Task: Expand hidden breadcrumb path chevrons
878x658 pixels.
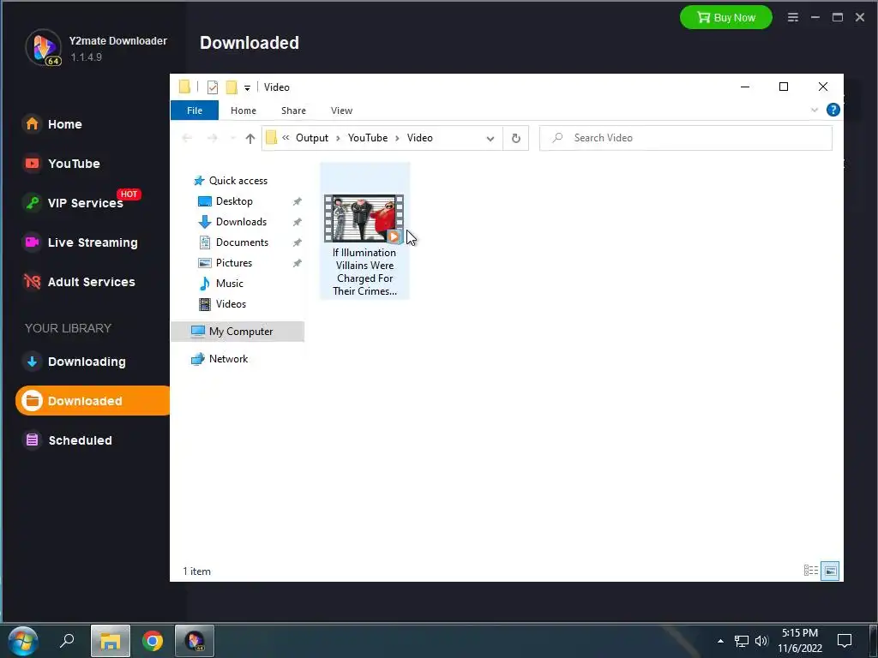Action: 286,138
